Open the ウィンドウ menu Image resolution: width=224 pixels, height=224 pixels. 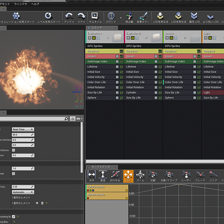(x=20, y=4)
